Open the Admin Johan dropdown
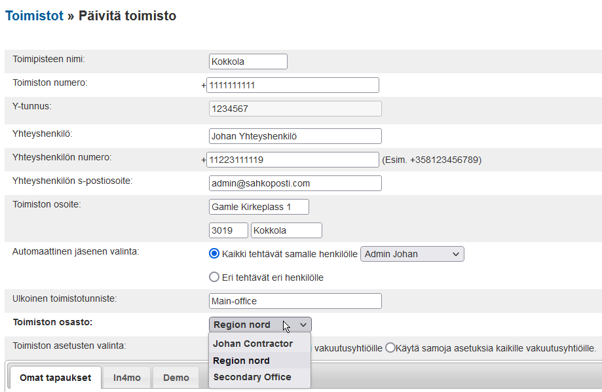Image resolution: width=602 pixels, height=392 pixels. coord(412,254)
